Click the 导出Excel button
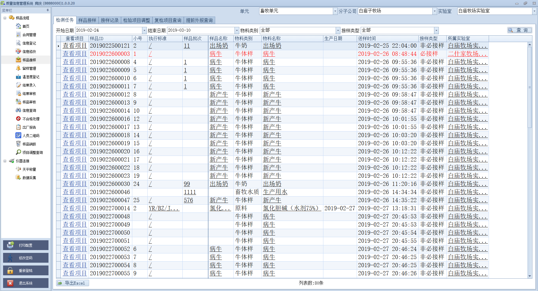Viewport: 538px width, 291px height. click(x=73, y=283)
